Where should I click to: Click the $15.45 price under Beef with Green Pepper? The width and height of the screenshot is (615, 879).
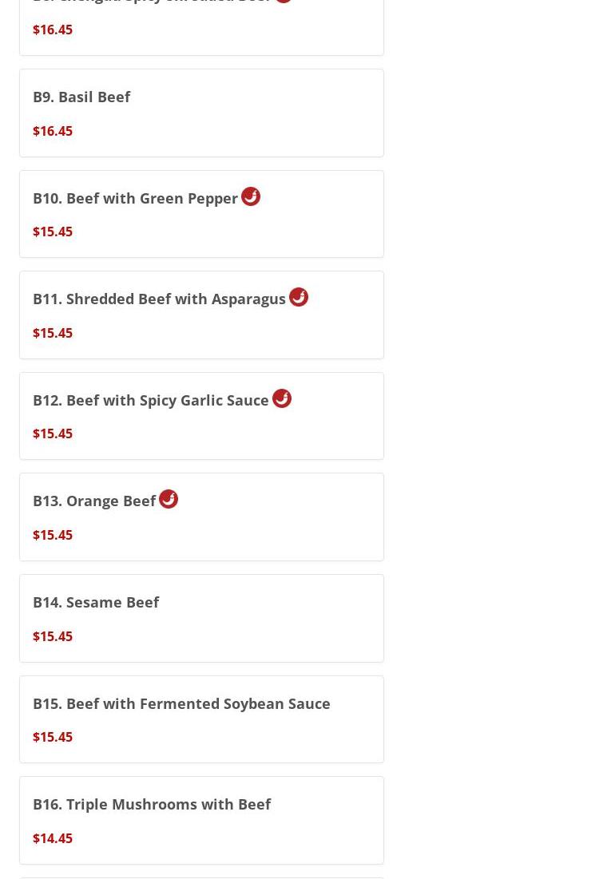[x=53, y=232]
